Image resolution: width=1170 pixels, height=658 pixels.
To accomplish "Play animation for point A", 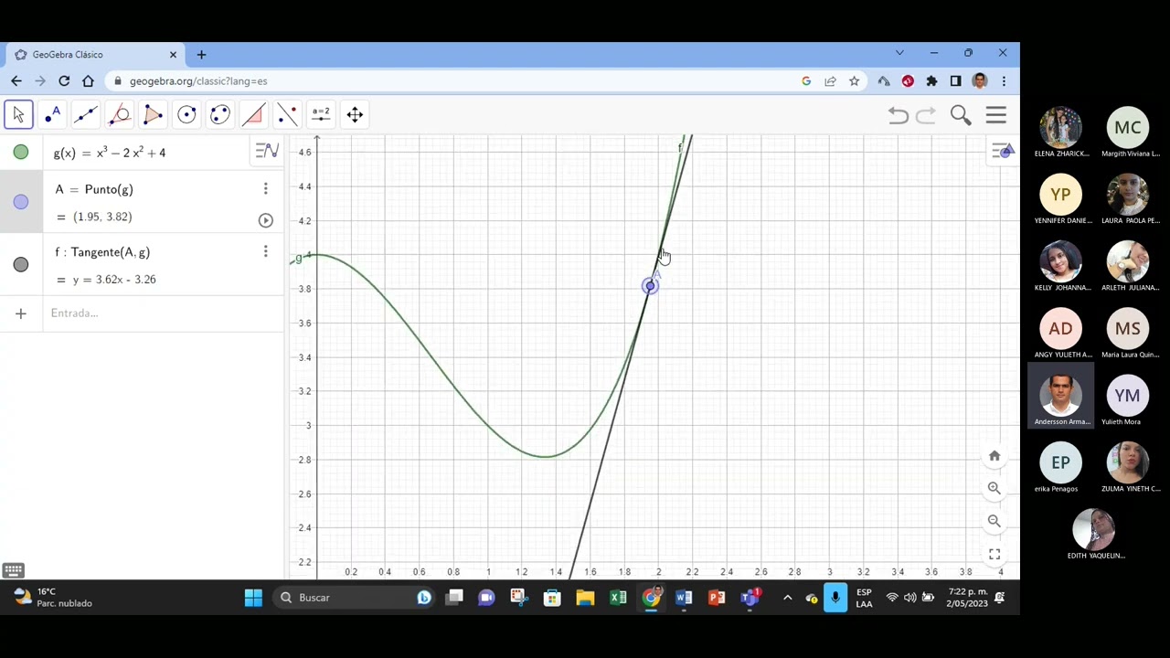I will [x=266, y=220].
